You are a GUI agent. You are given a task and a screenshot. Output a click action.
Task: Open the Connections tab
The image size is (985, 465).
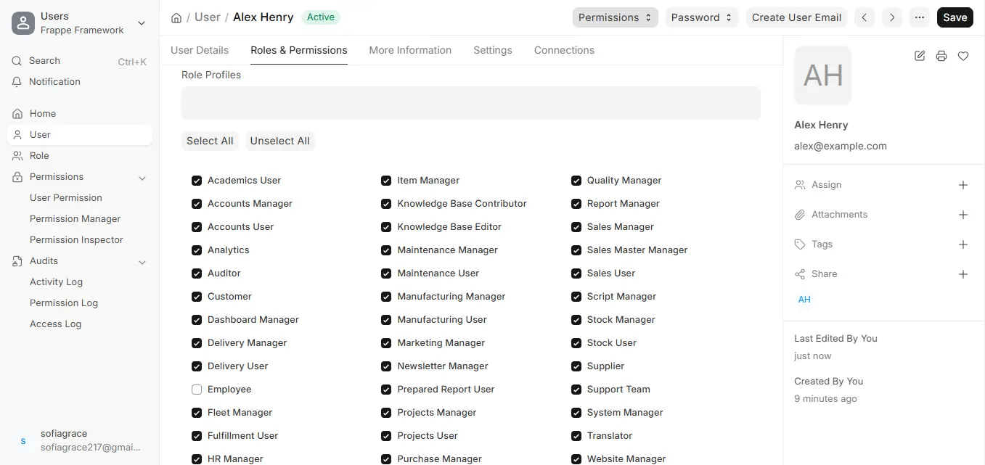pyautogui.click(x=564, y=50)
